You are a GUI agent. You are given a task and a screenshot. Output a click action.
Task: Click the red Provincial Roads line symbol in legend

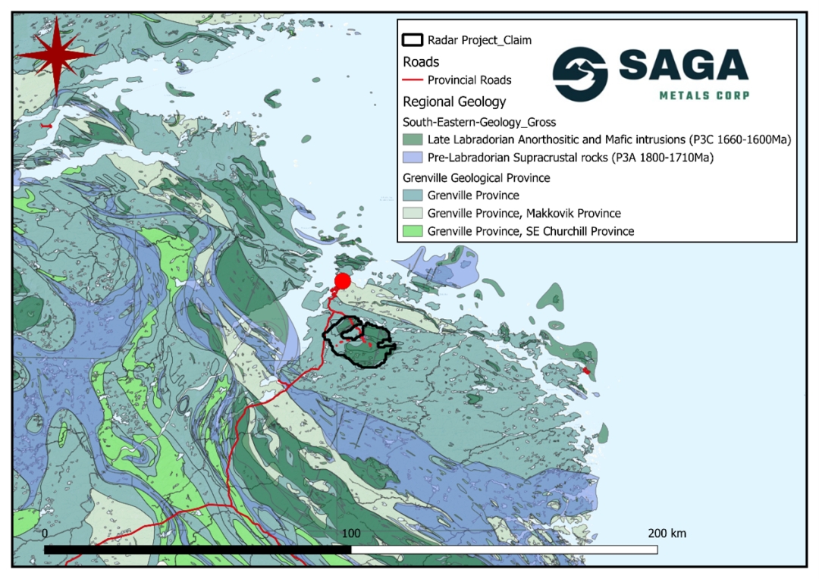413,80
